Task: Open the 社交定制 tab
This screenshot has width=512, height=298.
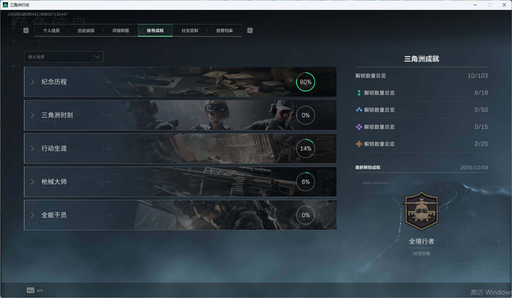Action: [x=190, y=30]
